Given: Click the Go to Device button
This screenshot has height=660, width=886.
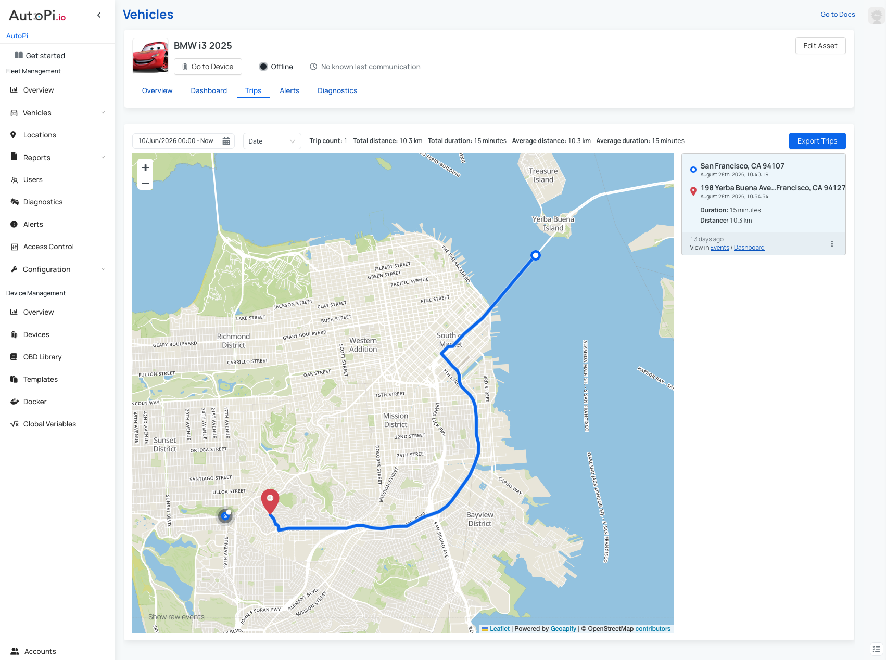Looking at the screenshot, I should click(x=208, y=67).
